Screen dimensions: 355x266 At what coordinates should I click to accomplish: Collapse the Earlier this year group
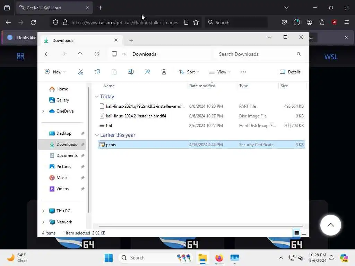click(x=97, y=135)
